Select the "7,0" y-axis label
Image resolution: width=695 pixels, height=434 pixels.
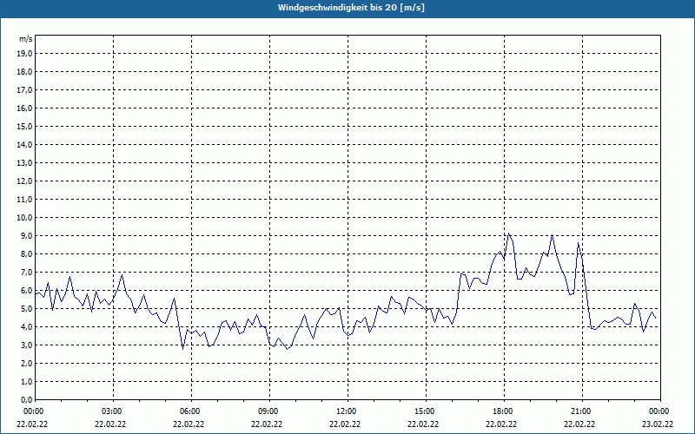click(x=26, y=272)
